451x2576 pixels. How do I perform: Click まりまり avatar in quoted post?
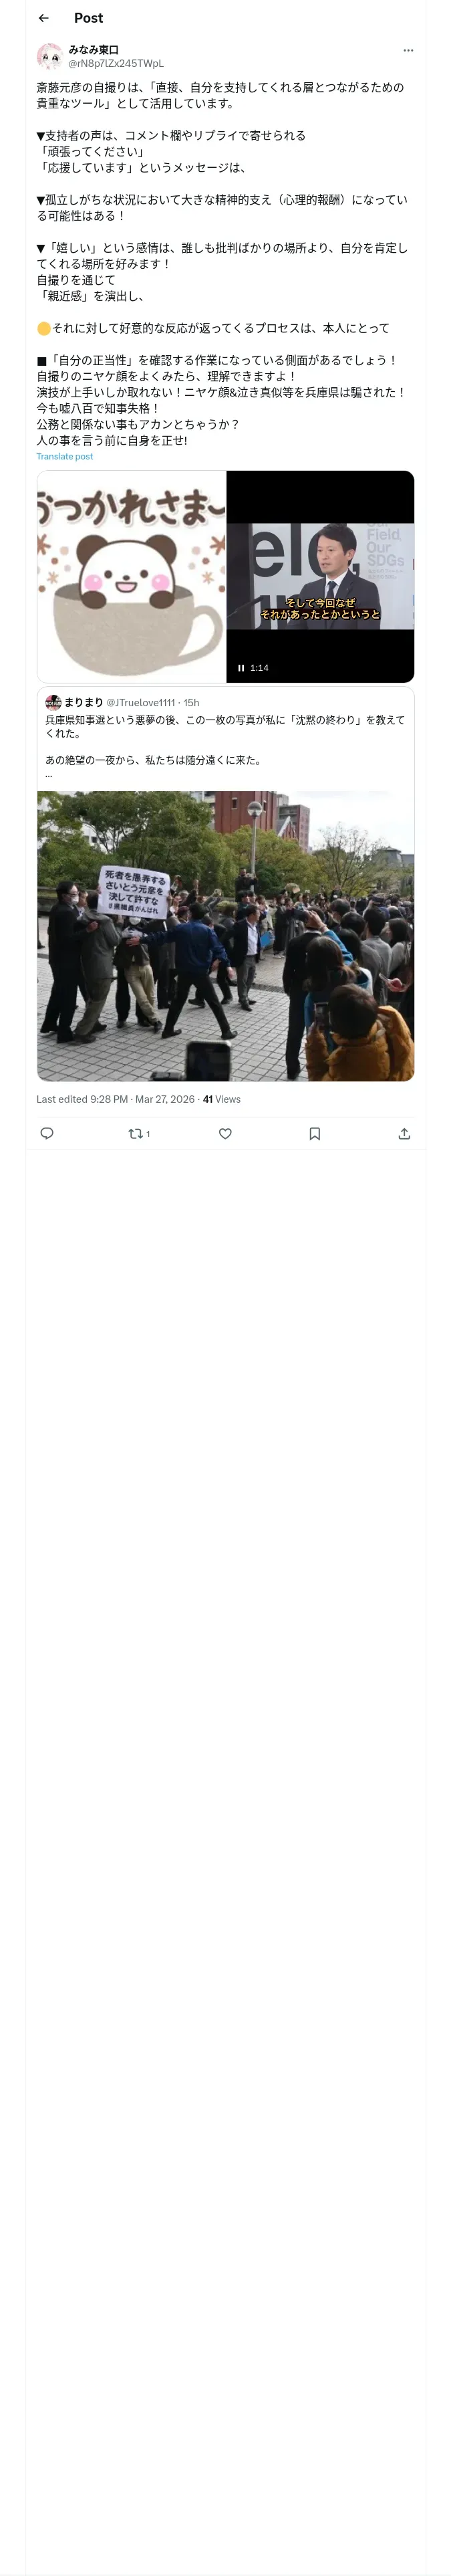(x=53, y=702)
